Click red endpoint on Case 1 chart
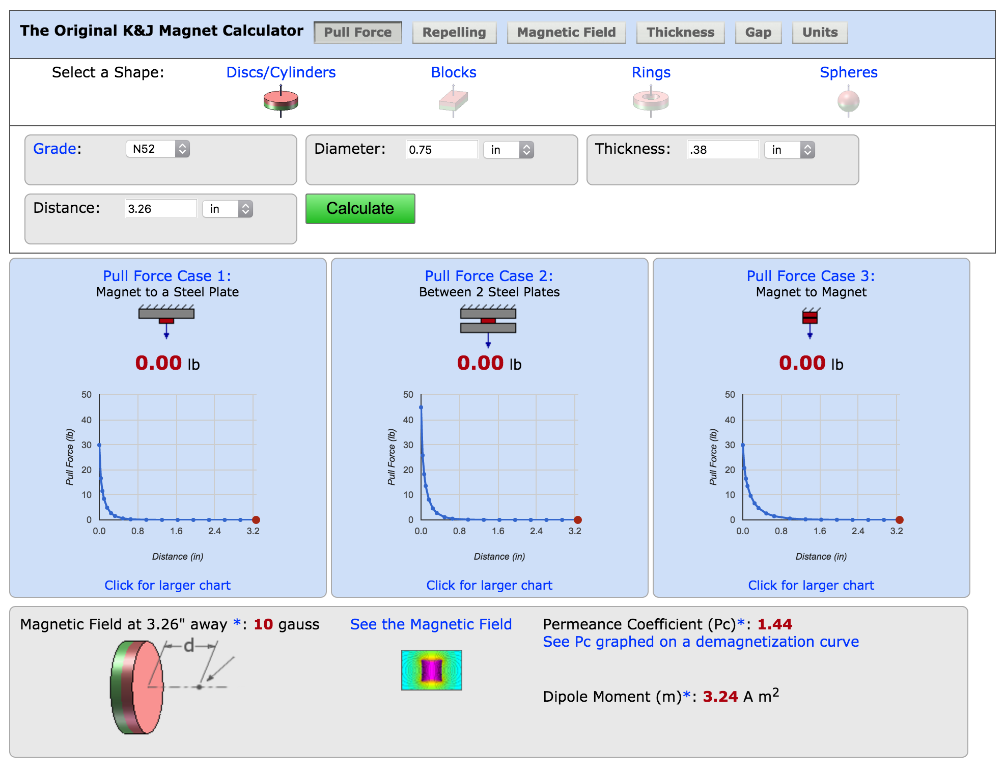The width and height of the screenshot is (1005, 772). (x=256, y=520)
